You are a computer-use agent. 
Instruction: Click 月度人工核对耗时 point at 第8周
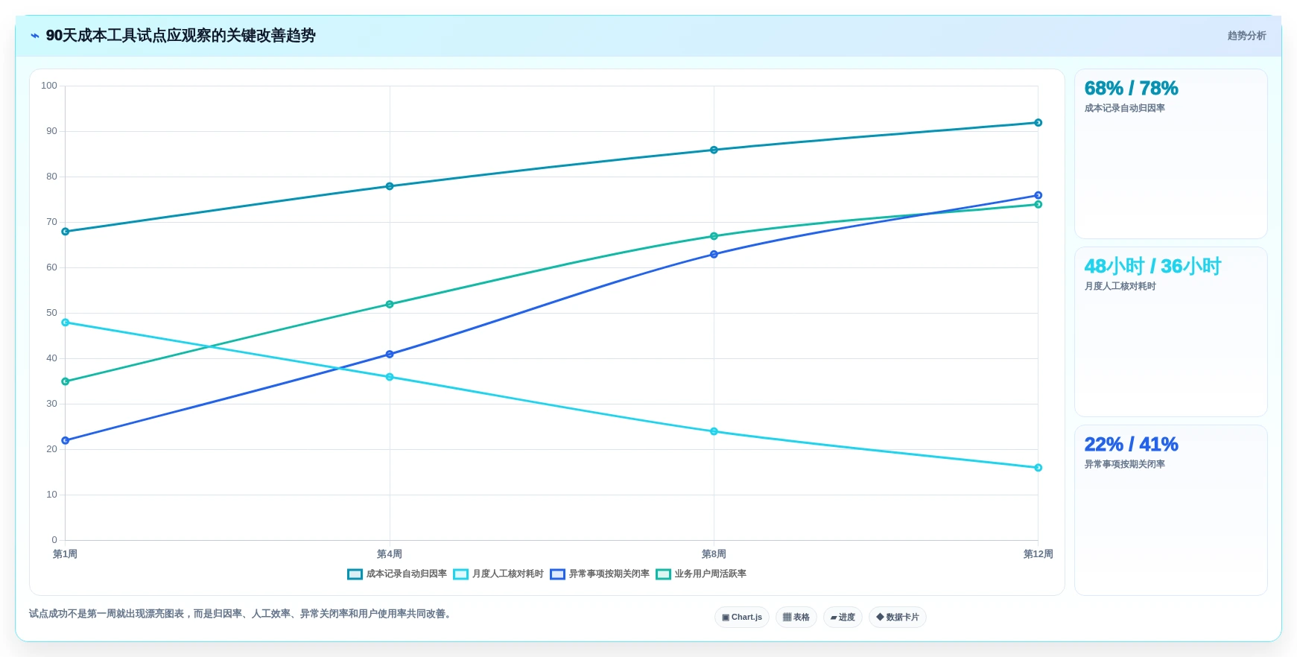714,431
